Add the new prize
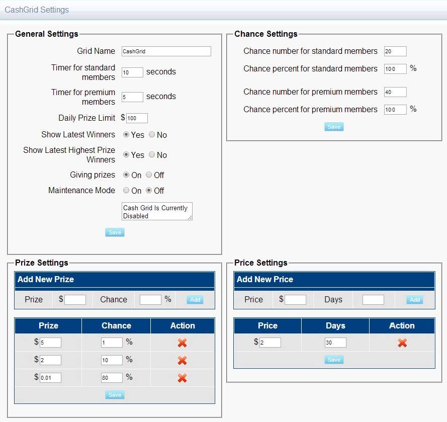 [195, 300]
